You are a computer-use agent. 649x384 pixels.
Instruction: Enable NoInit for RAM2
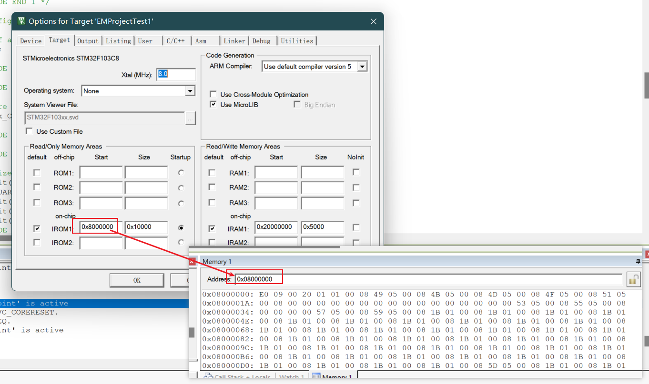click(356, 187)
